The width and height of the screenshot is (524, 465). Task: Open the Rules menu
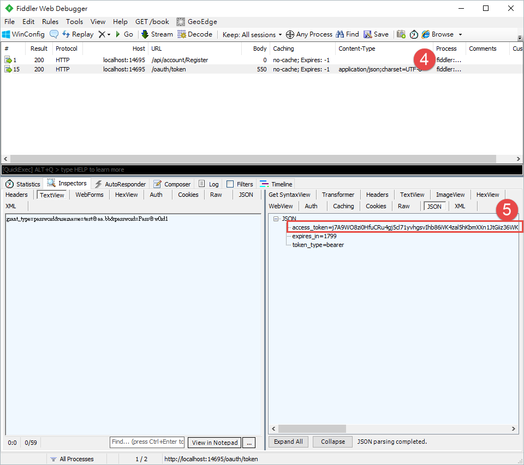(x=50, y=21)
